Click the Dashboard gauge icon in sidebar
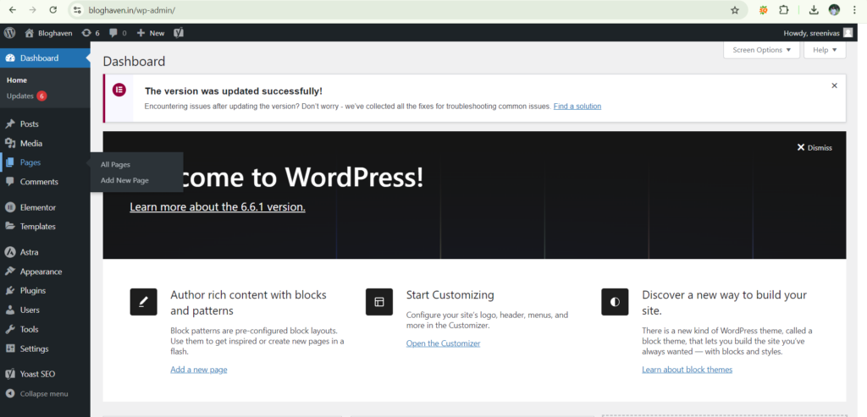Viewport: 867px width, 417px height. 10,58
